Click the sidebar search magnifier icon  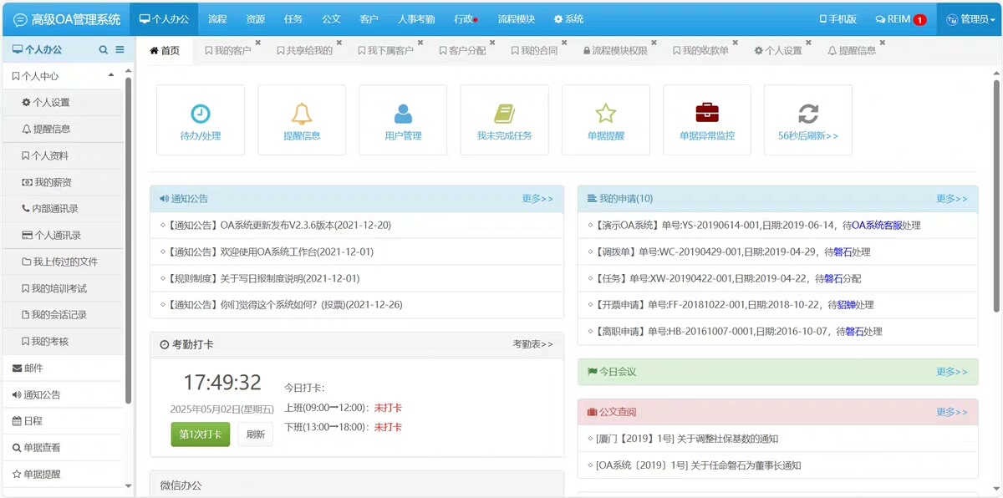click(x=104, y=50)
